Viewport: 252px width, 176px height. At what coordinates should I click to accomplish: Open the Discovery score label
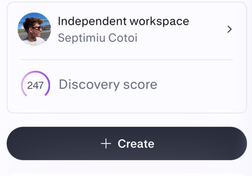pyautogui.click(x=108, y=85)
